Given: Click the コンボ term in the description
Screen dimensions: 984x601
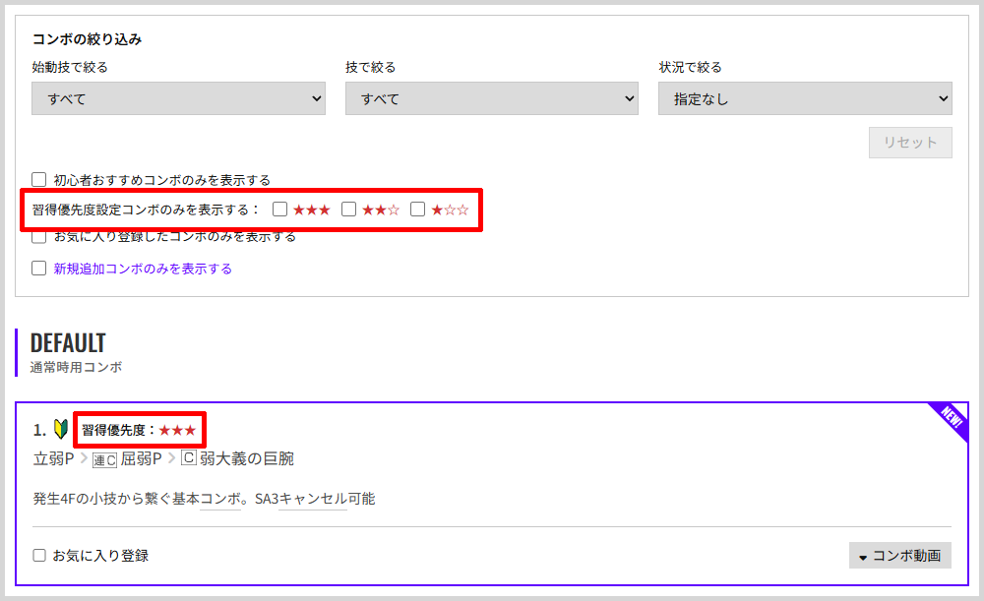Looking at the screenshot, I should [x=220, y=499].
